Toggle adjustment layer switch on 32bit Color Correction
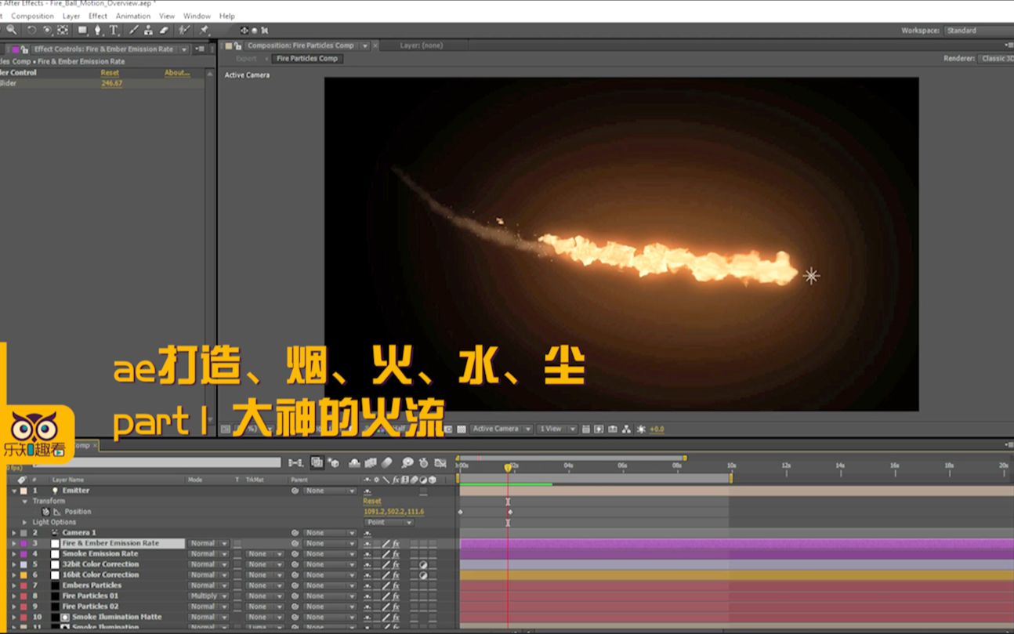 point(423,564)
